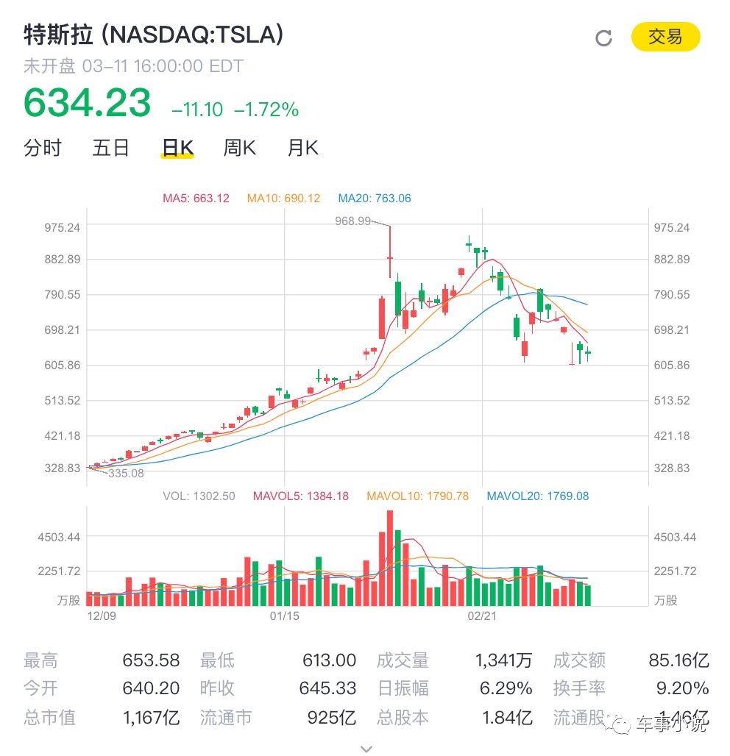The height and width of the screenshot is (756, 730).
Task: Click the 总市值 value 1,167亿
Action: point(151,718)
